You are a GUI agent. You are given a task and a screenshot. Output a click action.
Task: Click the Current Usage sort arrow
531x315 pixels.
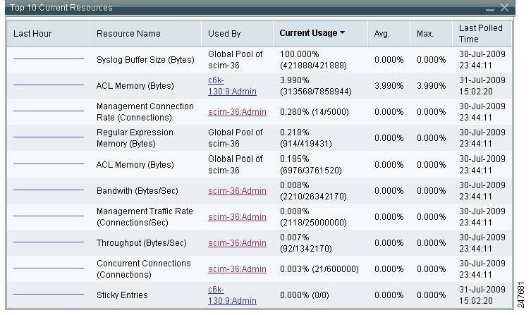click(343, 33)
